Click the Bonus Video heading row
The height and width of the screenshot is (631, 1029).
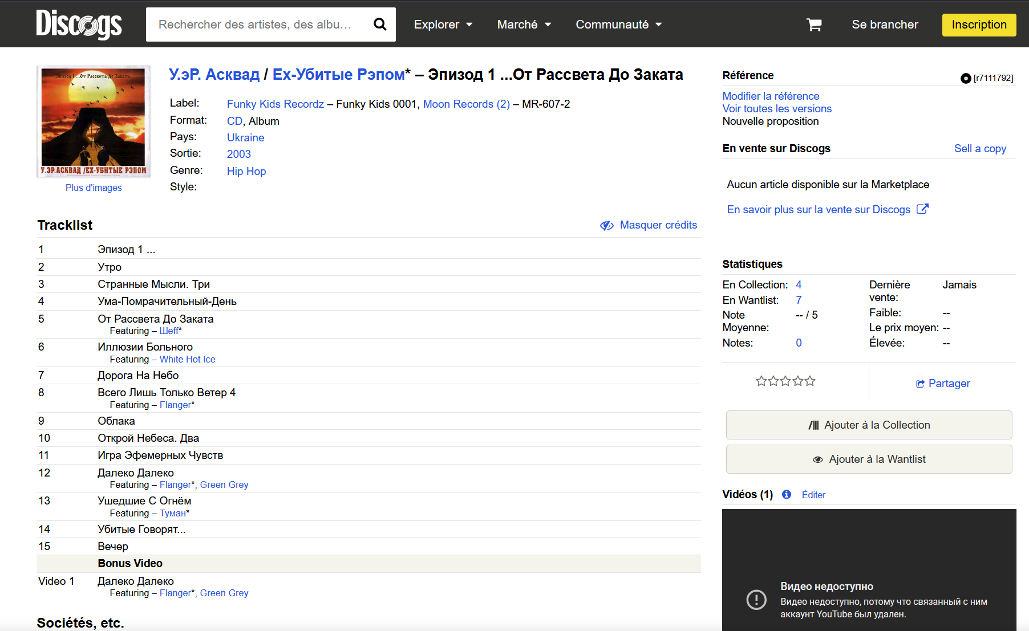tap(368, 563)
